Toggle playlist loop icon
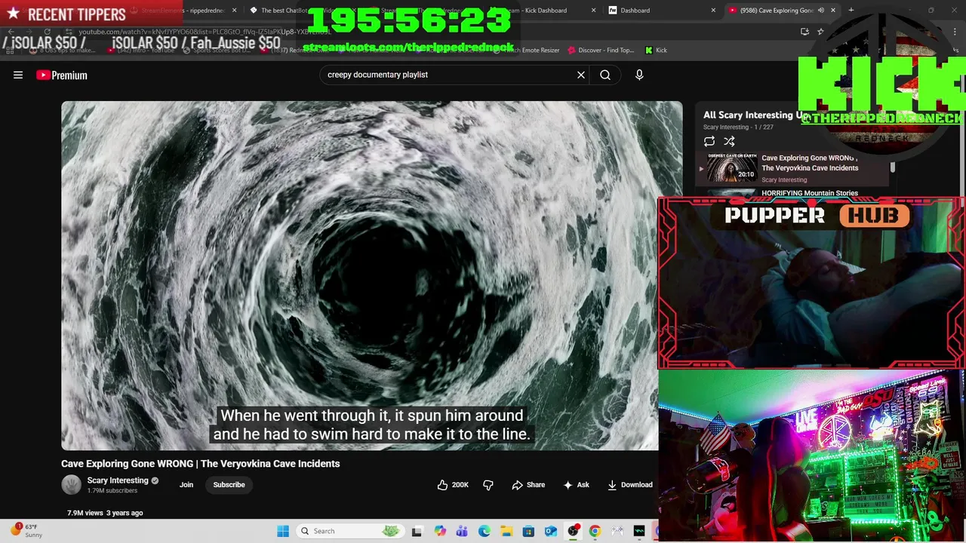The height and width of the screenshot is (543, 966). 709,141
